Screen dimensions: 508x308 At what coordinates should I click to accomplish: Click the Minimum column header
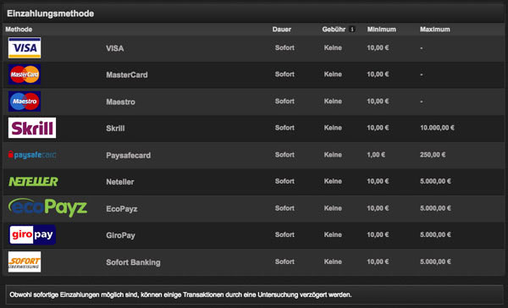pyautogui.click(x=381, y=29)
